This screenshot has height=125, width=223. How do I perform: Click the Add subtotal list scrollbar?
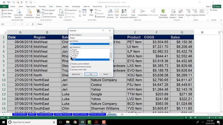111,55
